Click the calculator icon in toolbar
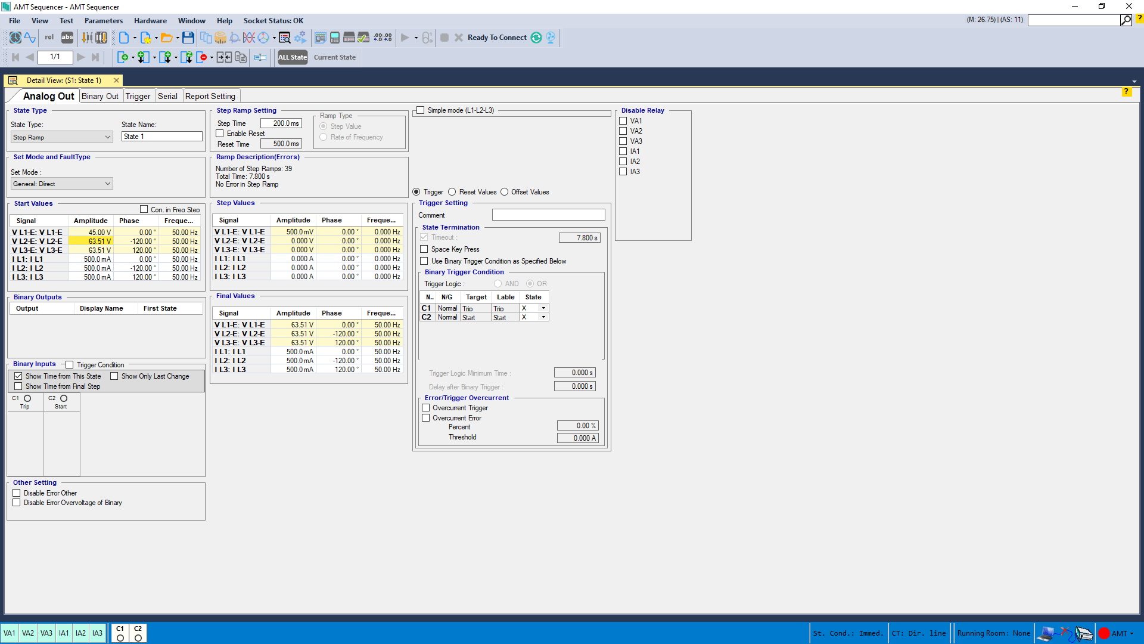Image resolution: width=1144 pixels, height=644 pixels. point(335,38)
